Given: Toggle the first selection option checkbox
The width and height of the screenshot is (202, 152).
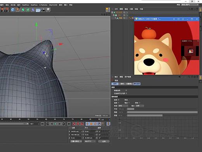Looking at the screenshot, I should tap(126, 90).
